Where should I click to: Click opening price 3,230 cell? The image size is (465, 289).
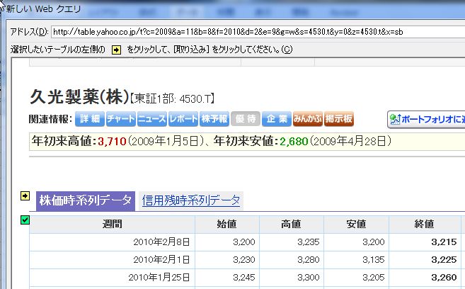tap(227, 260)
